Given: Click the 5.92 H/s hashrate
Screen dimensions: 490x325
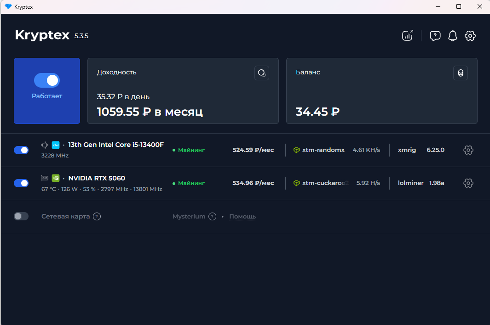Looking at the screenshot, I should click(x=368, y=183).
